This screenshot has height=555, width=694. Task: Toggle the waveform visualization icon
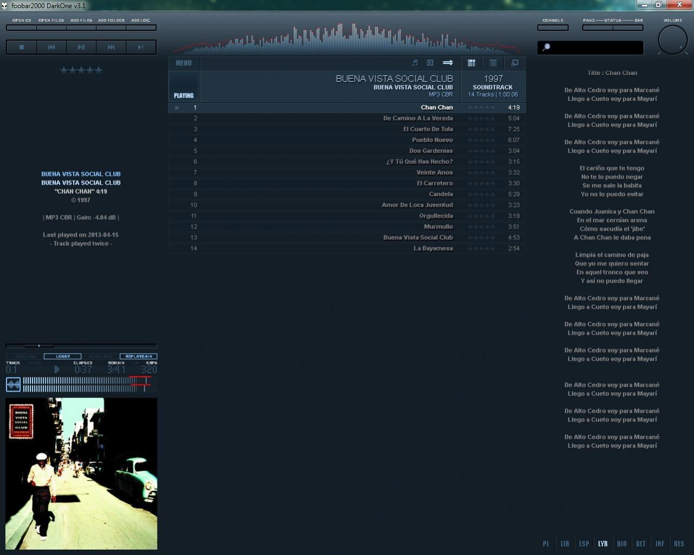tap(14, 385)
